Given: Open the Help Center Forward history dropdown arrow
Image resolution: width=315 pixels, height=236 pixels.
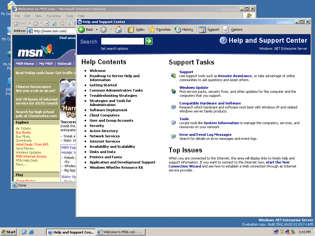Looking at the screenshot, I should click(x=111, y=30).
